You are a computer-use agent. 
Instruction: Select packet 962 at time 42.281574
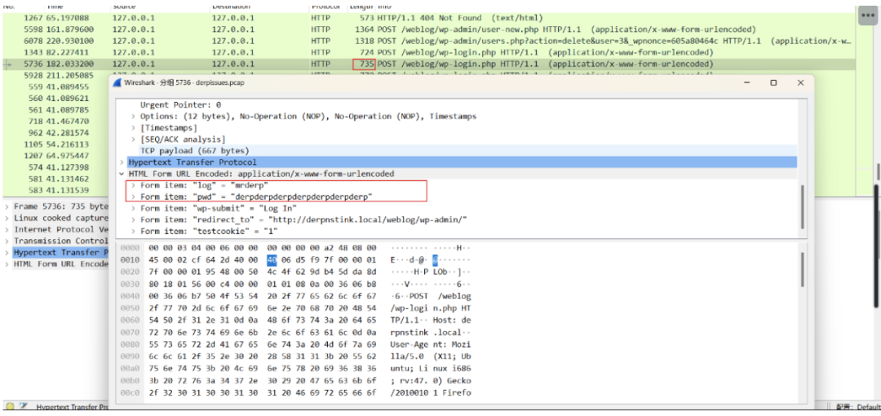(x=56, y=133)
